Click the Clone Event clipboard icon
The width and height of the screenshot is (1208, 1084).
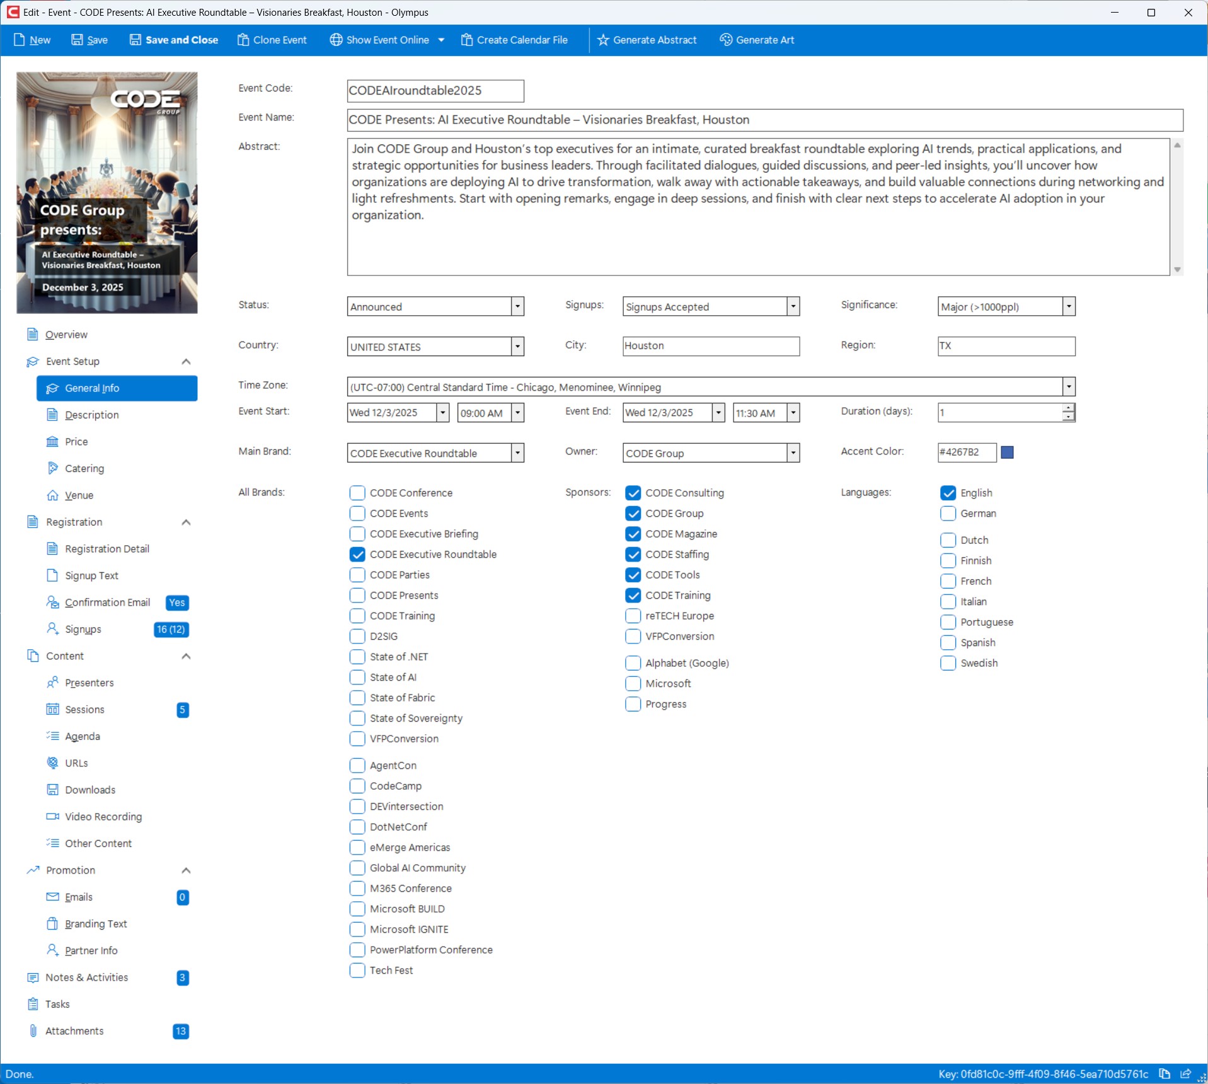[x=243, y=40]
